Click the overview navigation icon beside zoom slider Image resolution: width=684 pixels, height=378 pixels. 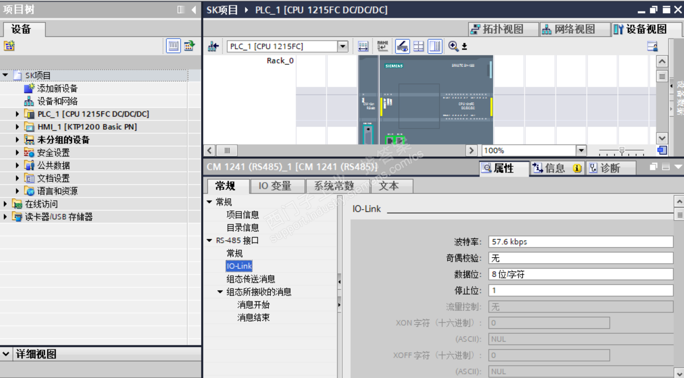662,150
